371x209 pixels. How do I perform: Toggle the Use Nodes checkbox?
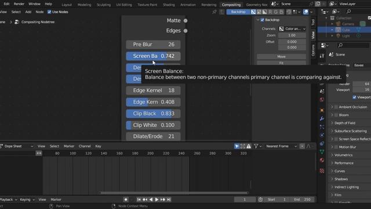49,12
